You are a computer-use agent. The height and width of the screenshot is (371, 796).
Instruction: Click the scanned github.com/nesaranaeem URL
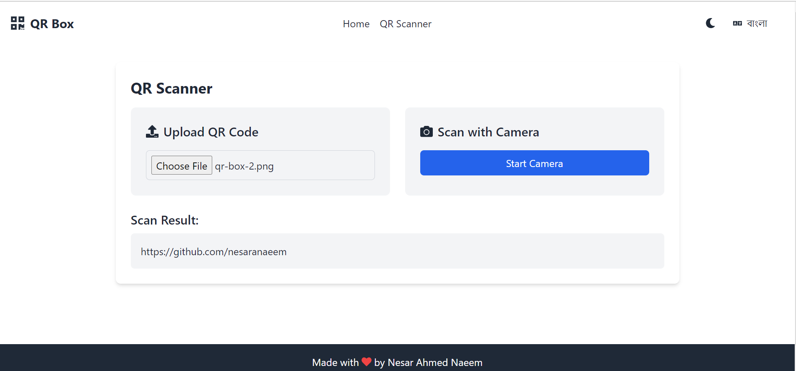(x=213, y=252)
